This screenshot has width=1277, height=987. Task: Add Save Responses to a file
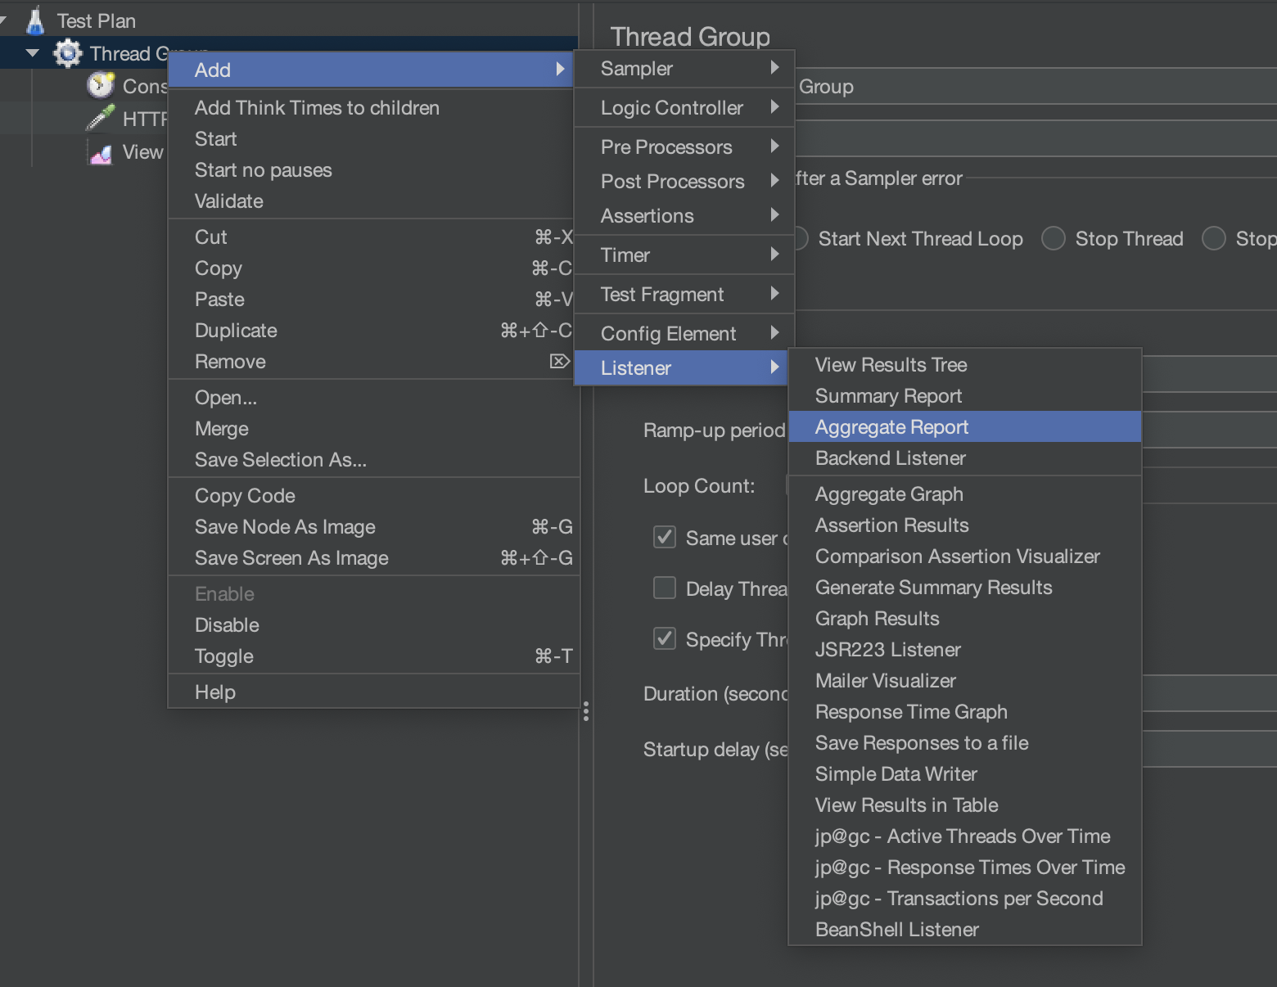965,743
